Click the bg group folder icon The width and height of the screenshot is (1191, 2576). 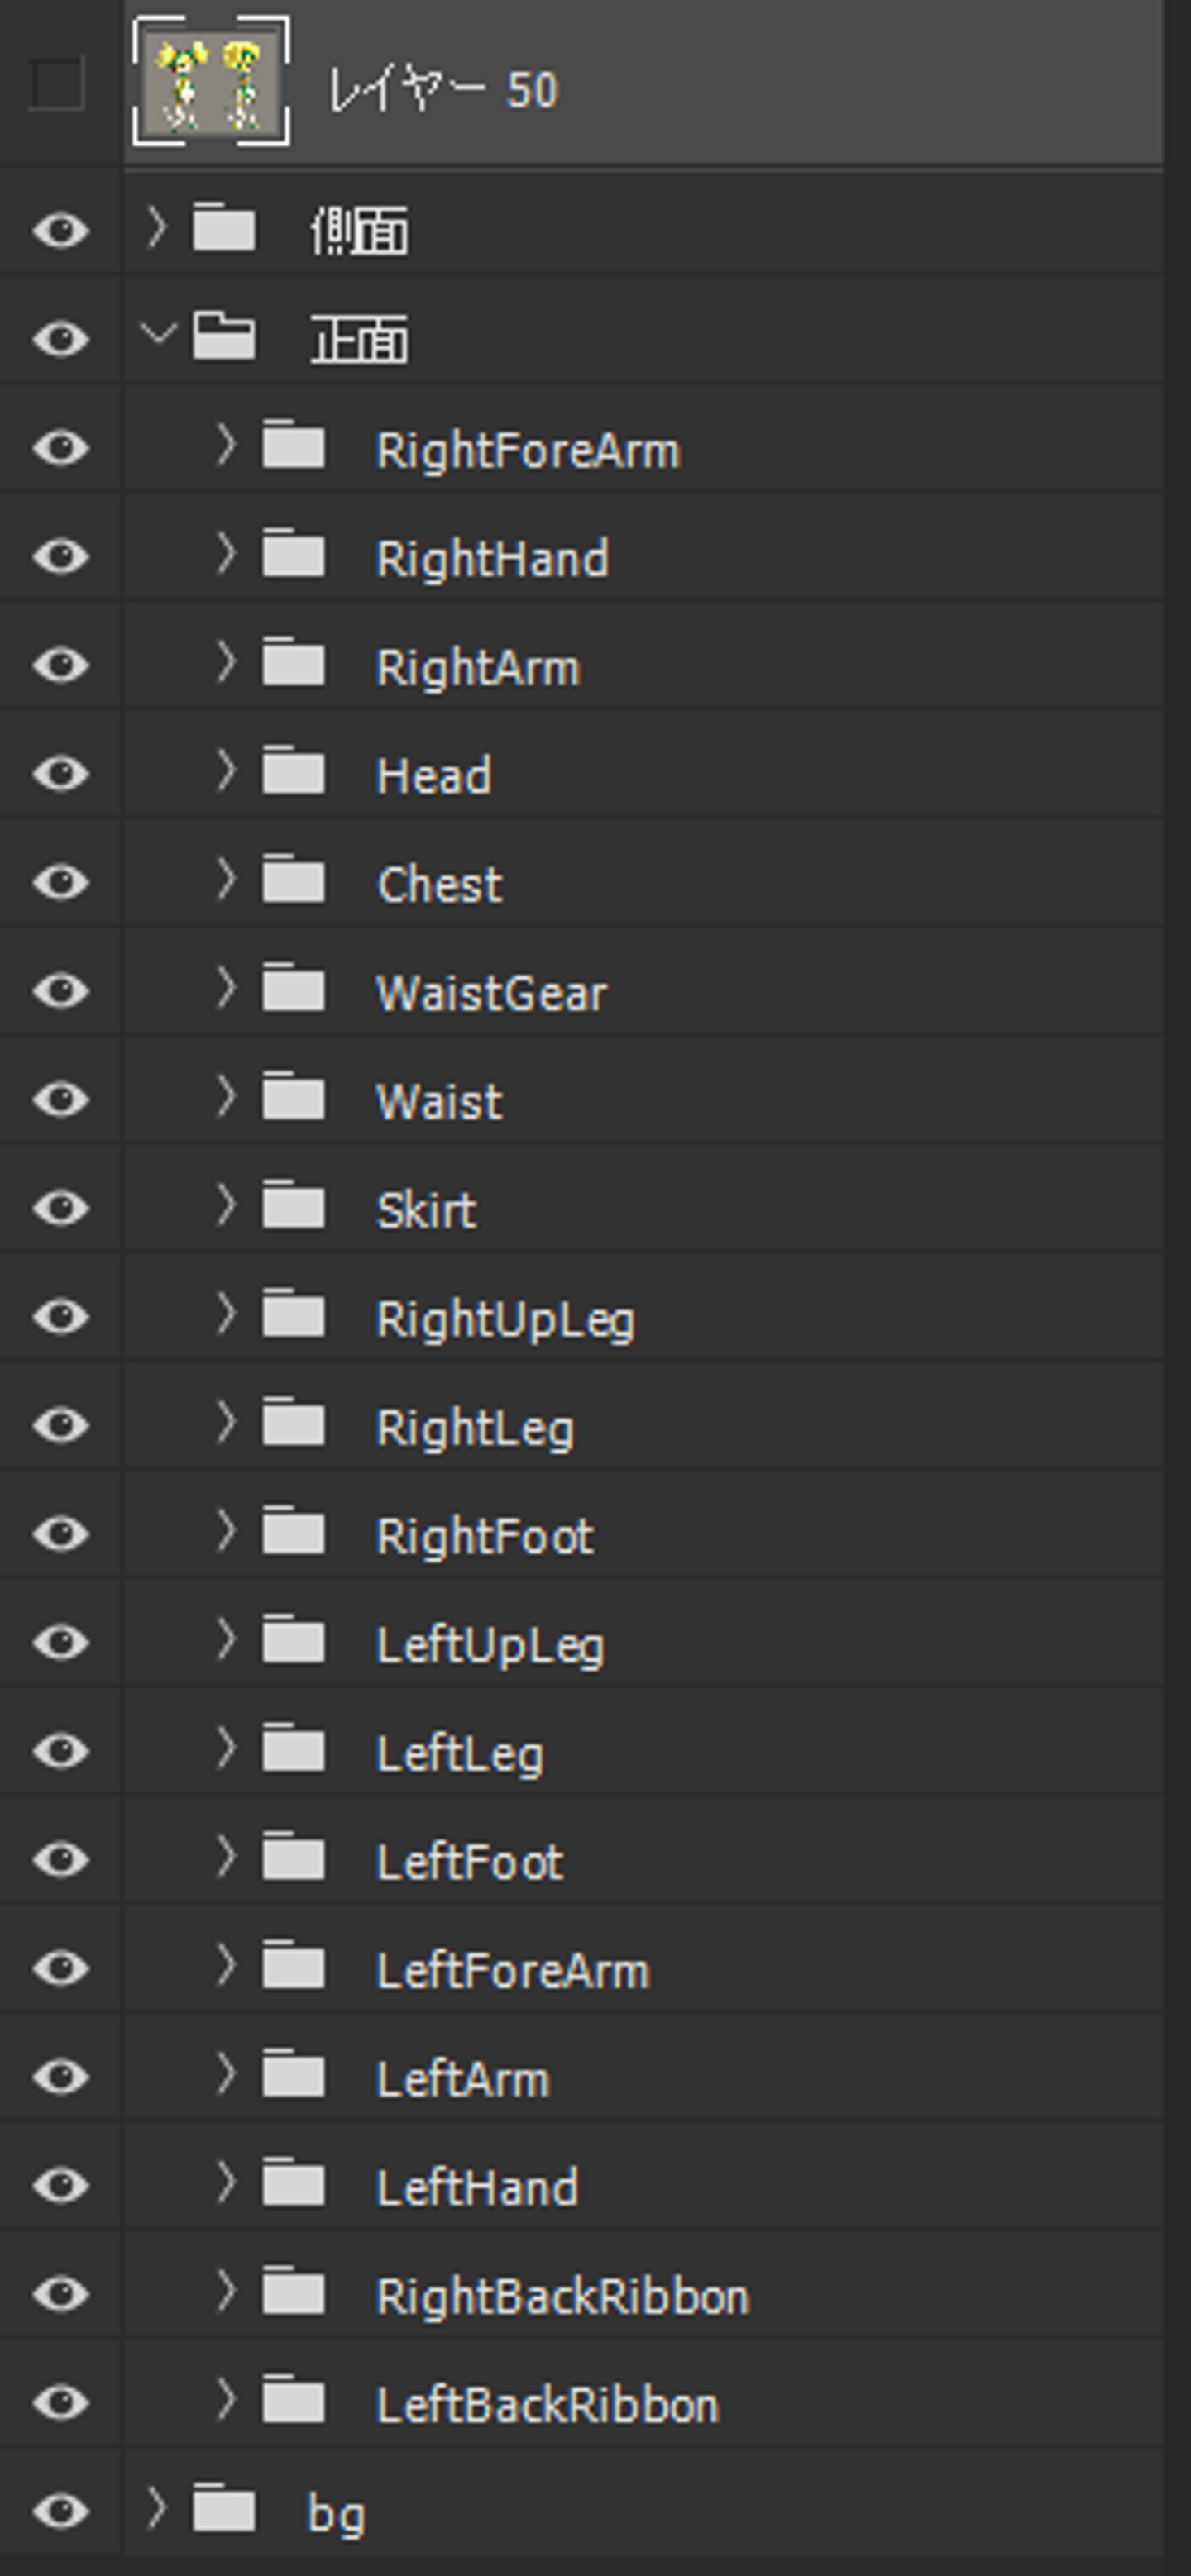[x=223, y=2510]
